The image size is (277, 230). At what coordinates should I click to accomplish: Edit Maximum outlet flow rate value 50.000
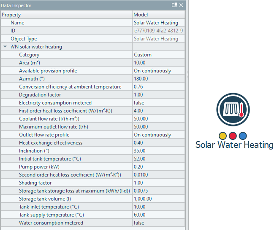159,127
